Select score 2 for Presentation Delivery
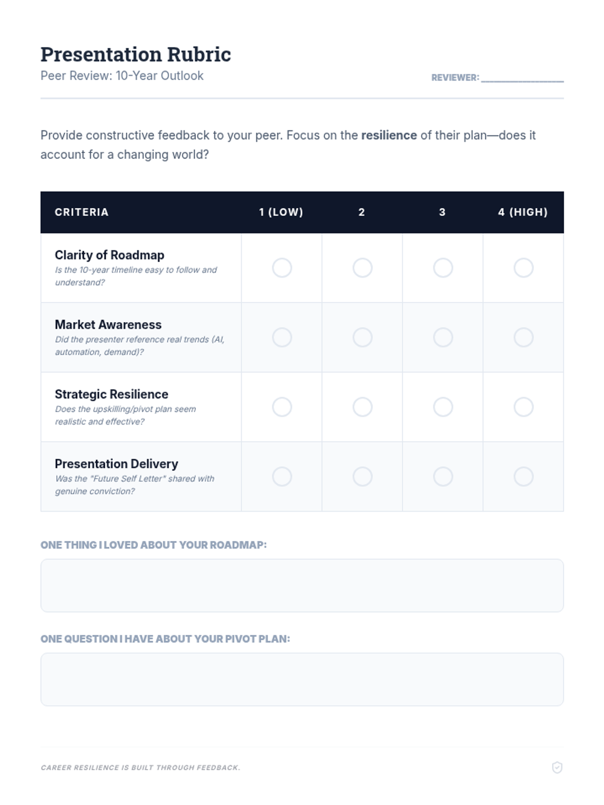Screen dimensions: 604x805 coord(362,476)
